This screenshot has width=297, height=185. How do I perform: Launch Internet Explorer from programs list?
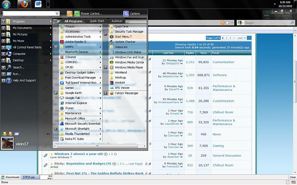point(76,103)
